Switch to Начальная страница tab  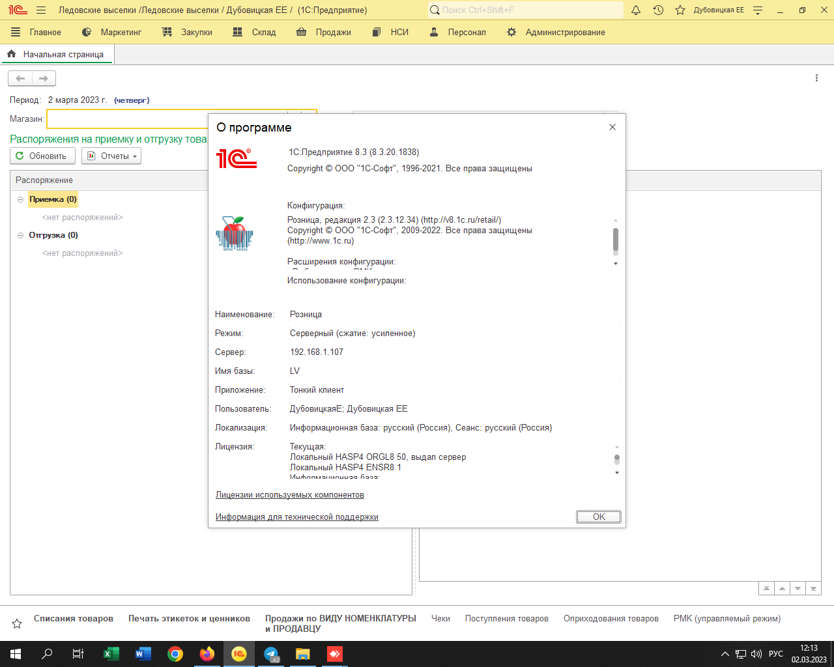pos(57,54)
